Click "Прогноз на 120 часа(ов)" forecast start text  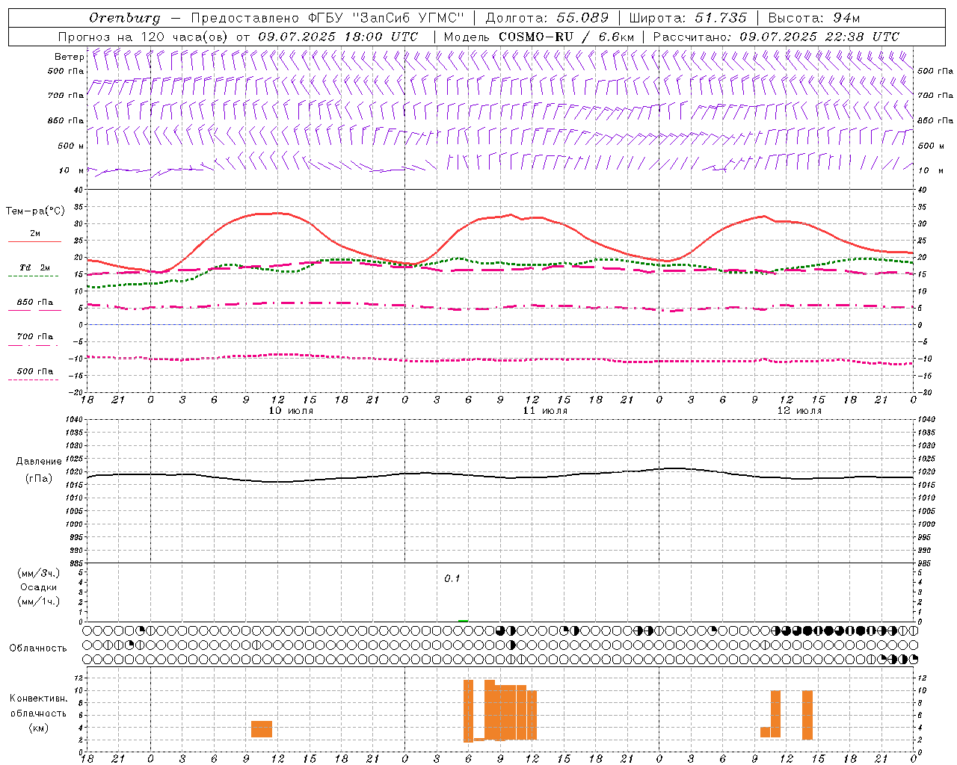[144, 37]
